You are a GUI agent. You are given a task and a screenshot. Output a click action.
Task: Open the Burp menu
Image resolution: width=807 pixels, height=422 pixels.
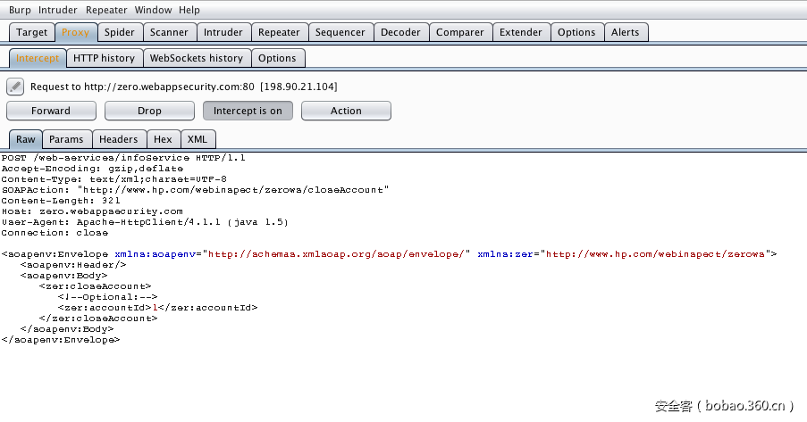tap(20, 10)
